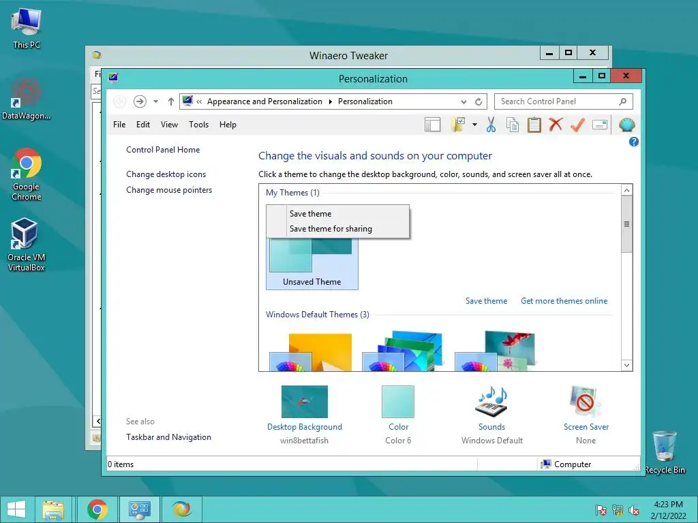Open the Help menu
This screenshot has width=698, height=523.
pos(228,125)
